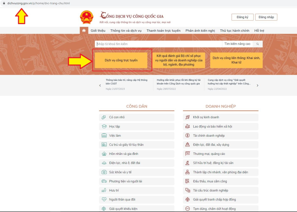The height and width of the screenshot is (212, 297).
Task: Click the Khởi sự kinh doanh label text
Action: tap(206, 117)
